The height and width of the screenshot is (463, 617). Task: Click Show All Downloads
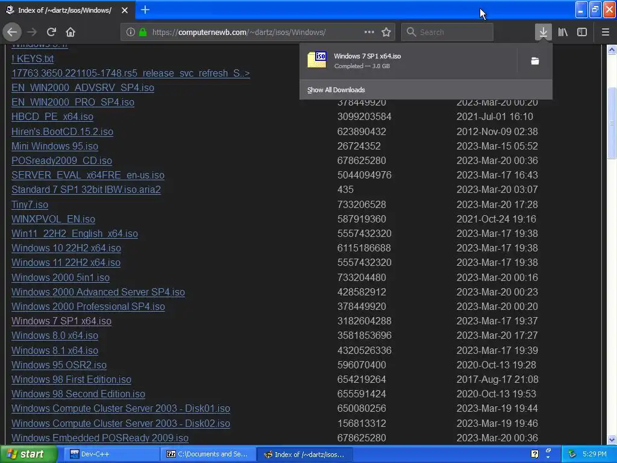(336, 90)
